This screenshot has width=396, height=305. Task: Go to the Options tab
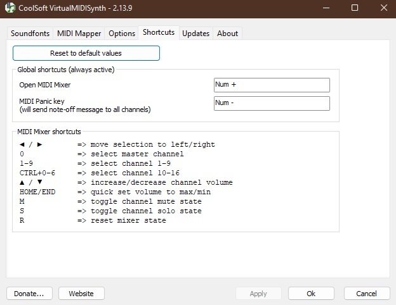point(121,34)
